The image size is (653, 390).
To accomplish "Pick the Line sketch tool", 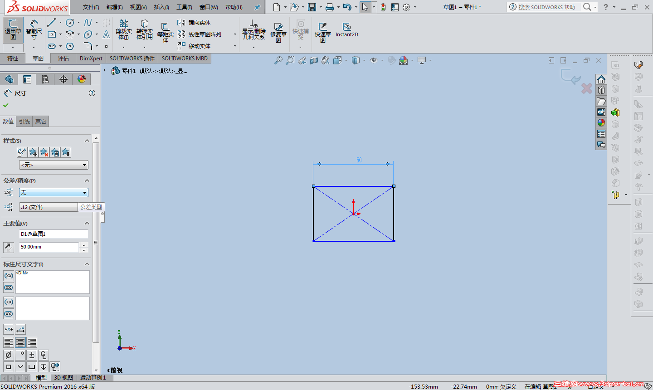I will [x=52, y=23].
